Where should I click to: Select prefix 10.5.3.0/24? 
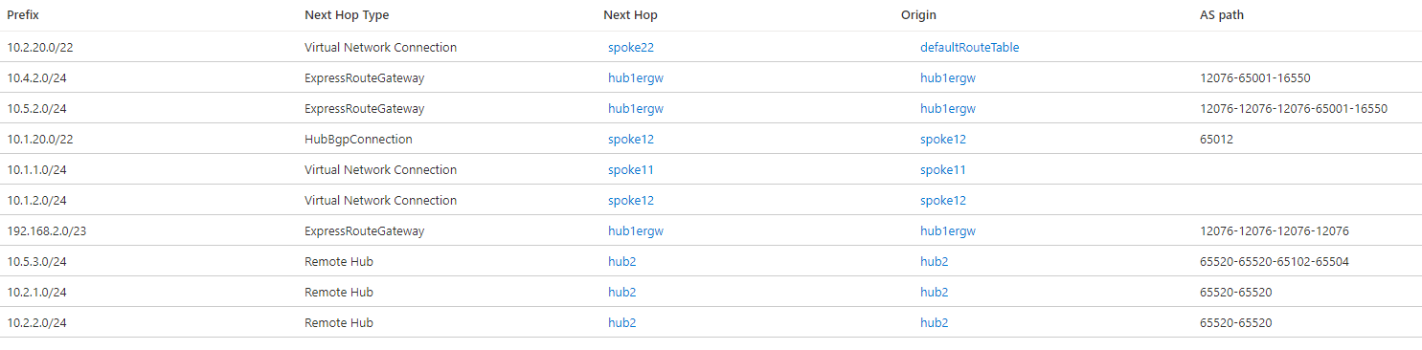(x=36, y=261)
